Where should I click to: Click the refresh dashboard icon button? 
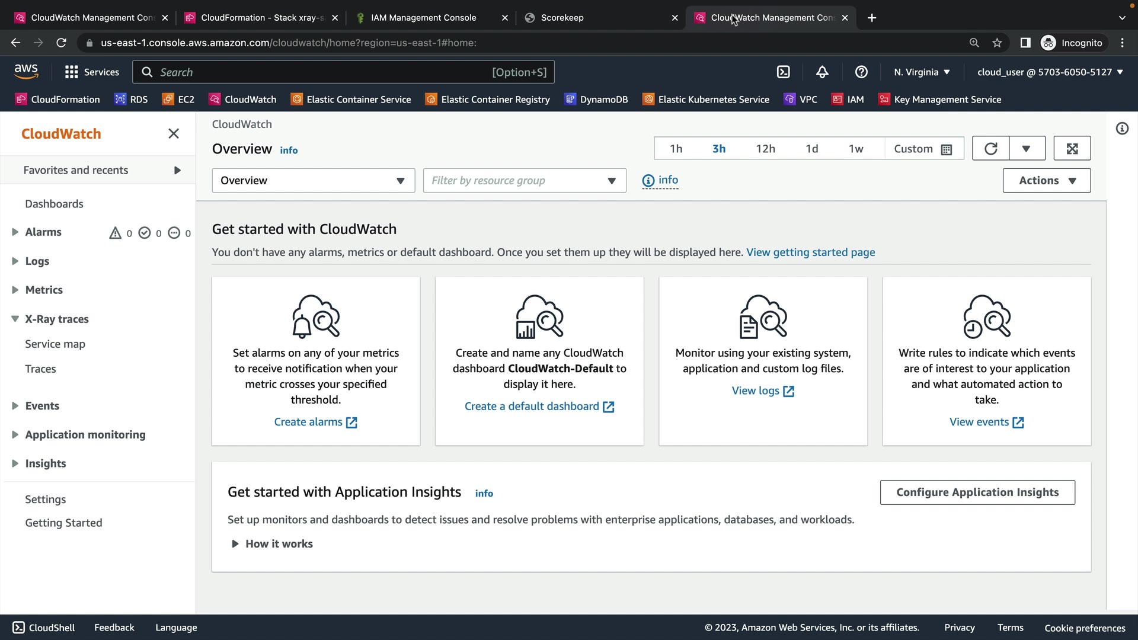tap(990, 149)
